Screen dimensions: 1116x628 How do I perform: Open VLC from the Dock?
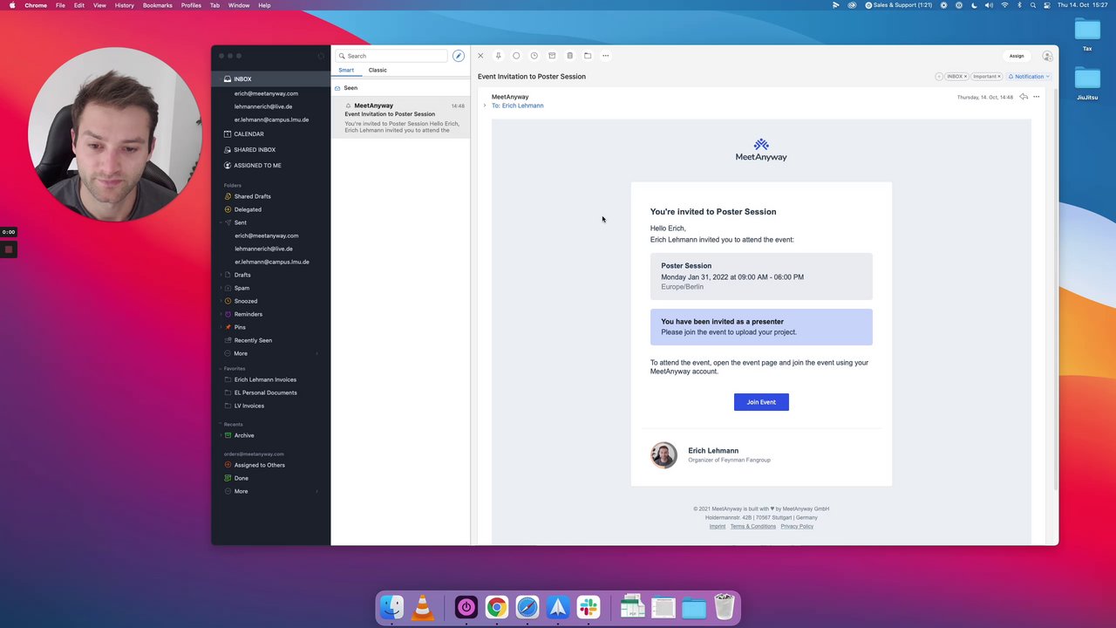pyautogui.click(x=422, y=607)
